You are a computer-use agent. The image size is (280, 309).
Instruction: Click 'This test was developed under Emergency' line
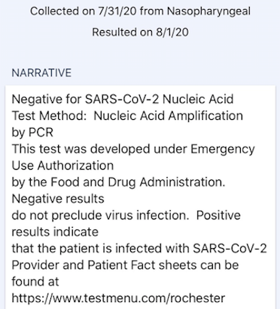pyautogui.click(x=133, y=149)
